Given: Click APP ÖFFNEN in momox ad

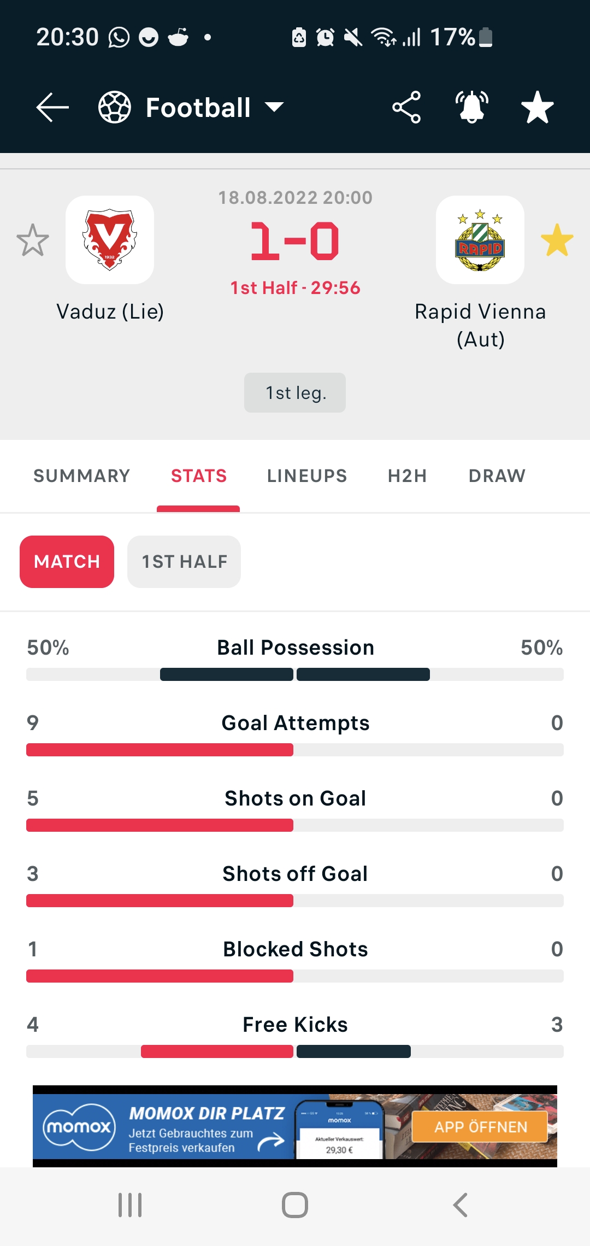Looking at the screenshot, I should 480,1127.
